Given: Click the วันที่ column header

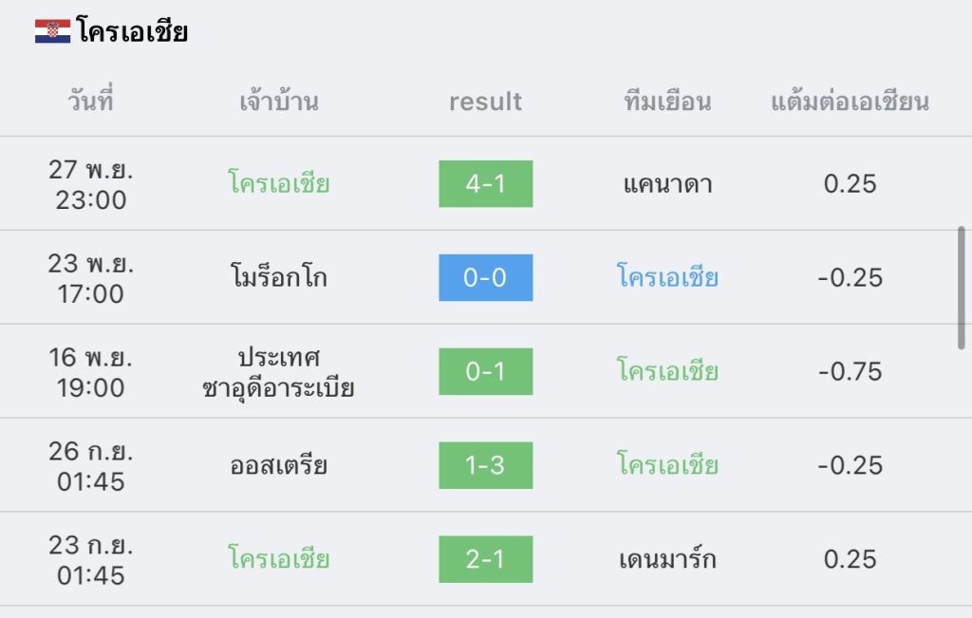Looking at the screenshot, I should click(x=90, y=101).
